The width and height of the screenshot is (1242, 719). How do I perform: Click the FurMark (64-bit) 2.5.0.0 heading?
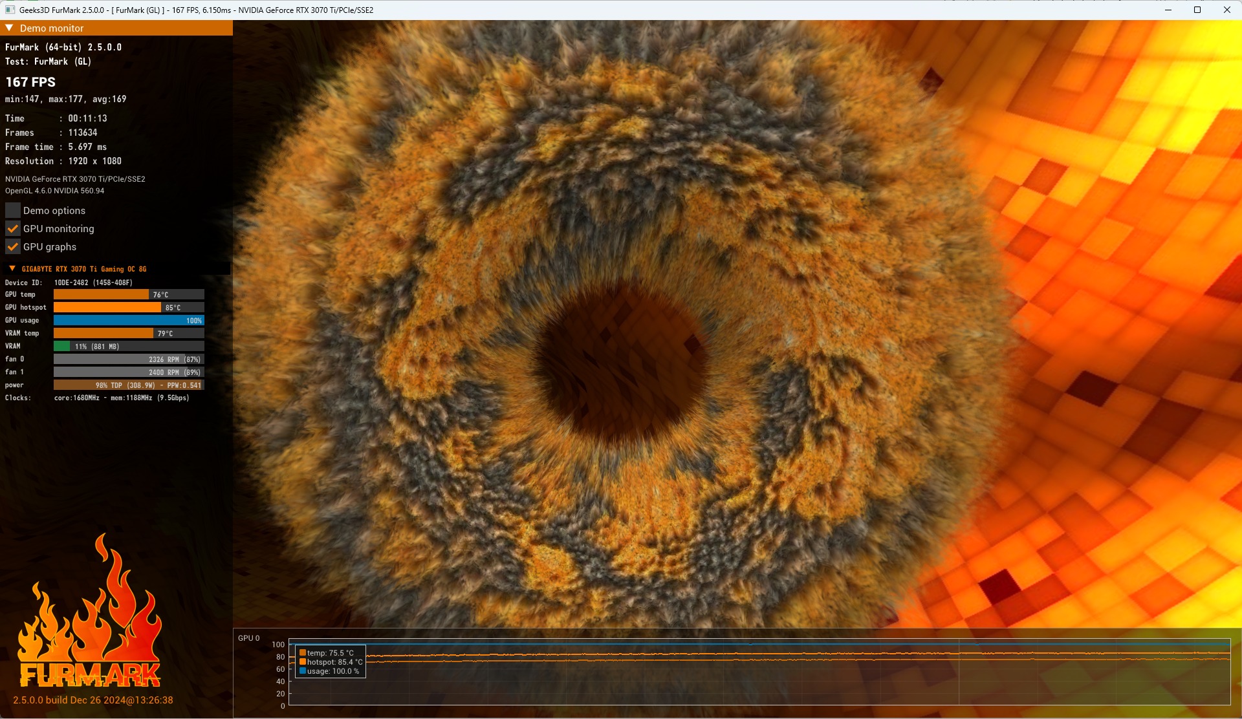coord(63,47)
